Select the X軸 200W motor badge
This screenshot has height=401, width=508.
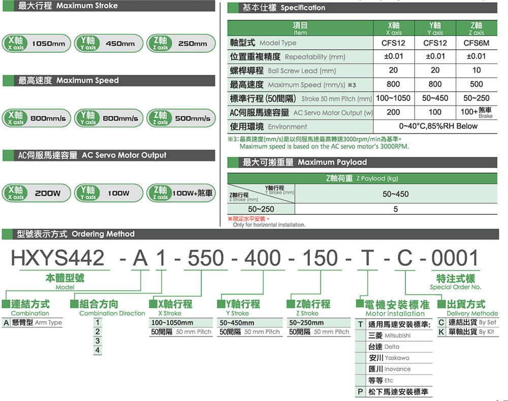36,193
